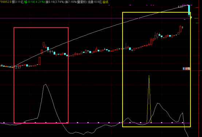Open the 造纸 industry sector link
Image resolution: width=202 pixels, height=137 pixels.
[x=105, y=2]
